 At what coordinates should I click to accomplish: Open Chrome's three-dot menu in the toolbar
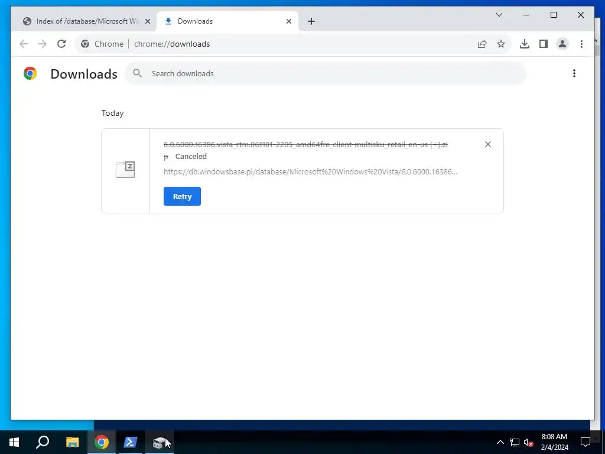(x=581, y=44)
